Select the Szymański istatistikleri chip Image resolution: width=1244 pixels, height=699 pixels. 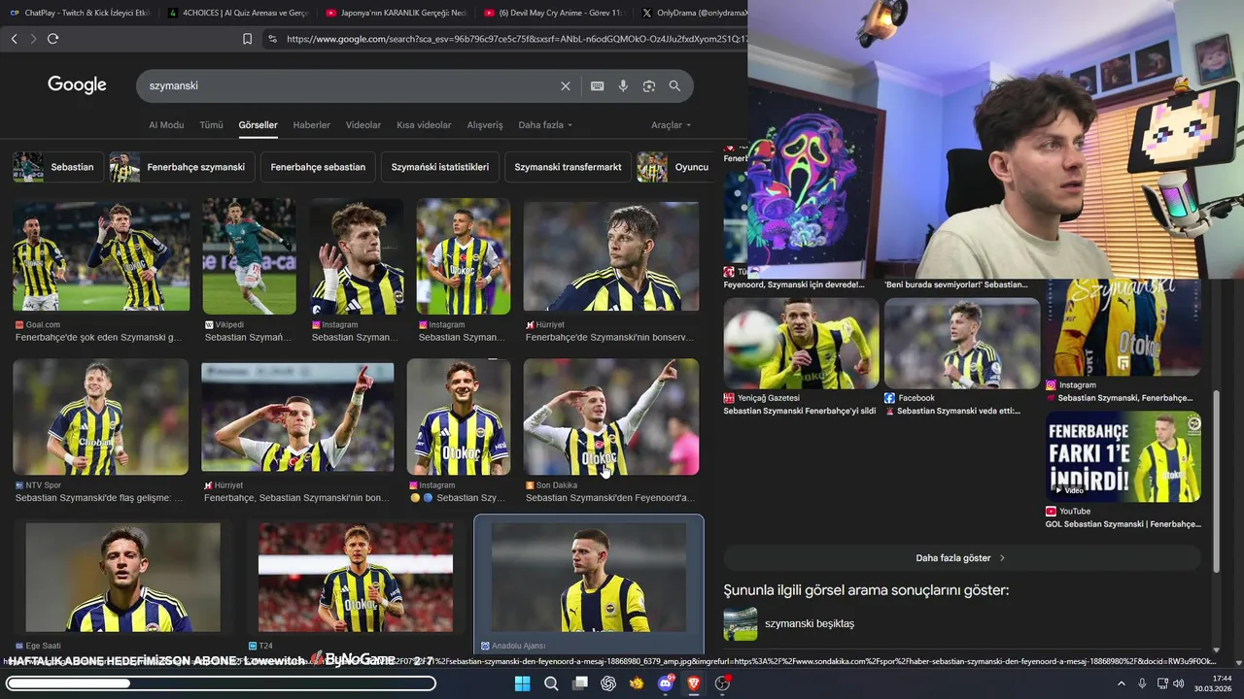point(440,167)
